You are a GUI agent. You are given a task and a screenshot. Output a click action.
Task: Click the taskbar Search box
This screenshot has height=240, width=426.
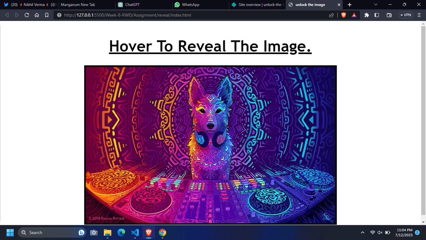coord(53,233)
